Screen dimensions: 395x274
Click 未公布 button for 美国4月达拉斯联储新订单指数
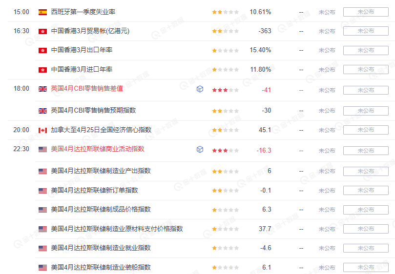coord(366,190)
